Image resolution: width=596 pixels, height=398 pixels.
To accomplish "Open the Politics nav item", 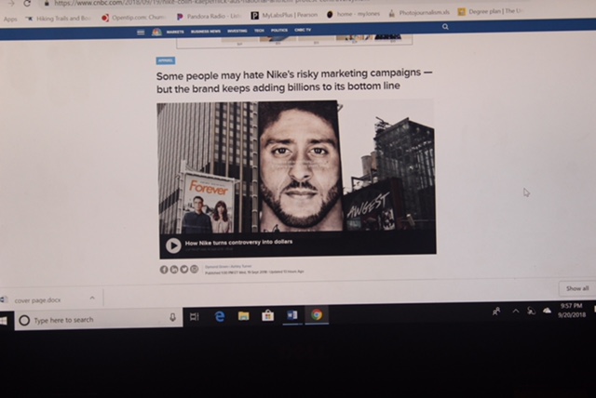I will click(x=279, y=30).
